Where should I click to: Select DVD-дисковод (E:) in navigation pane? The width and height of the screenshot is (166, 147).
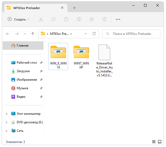27,122
